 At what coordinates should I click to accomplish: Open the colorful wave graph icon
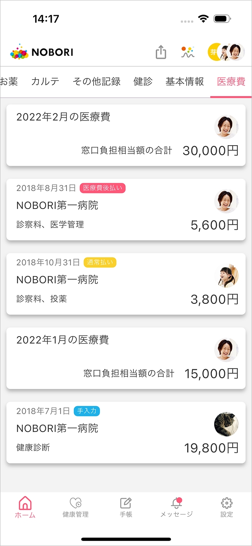188,52
